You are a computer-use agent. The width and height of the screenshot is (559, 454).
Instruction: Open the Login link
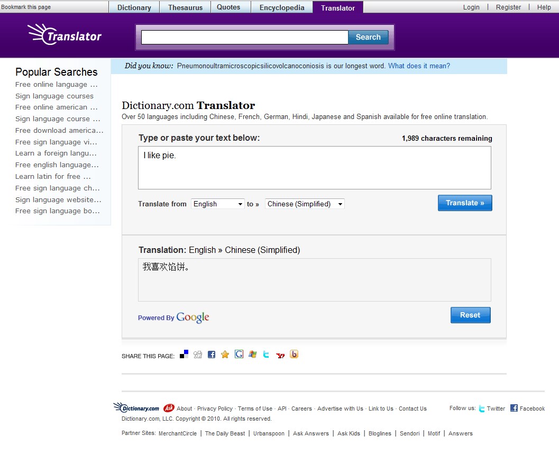point(471,7)
